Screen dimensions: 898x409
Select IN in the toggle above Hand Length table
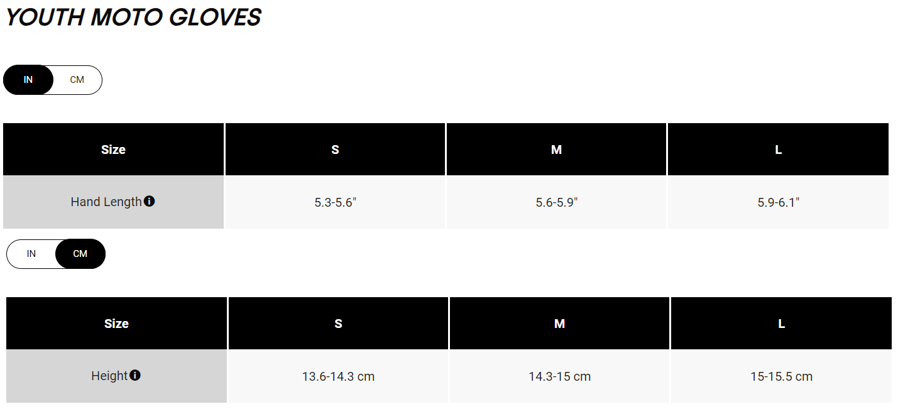pyautogui.click(x=28, y=80)
